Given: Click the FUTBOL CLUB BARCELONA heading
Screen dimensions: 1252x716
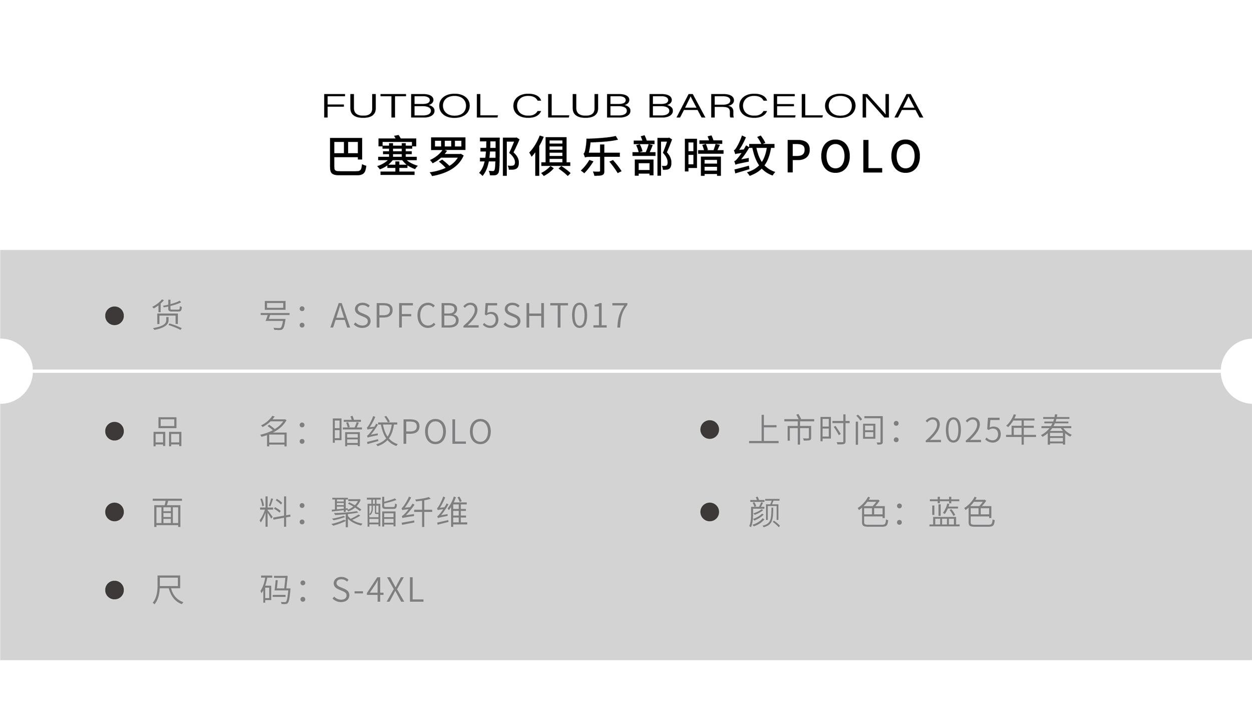Looking at the screenshot, I should point(623,106).
